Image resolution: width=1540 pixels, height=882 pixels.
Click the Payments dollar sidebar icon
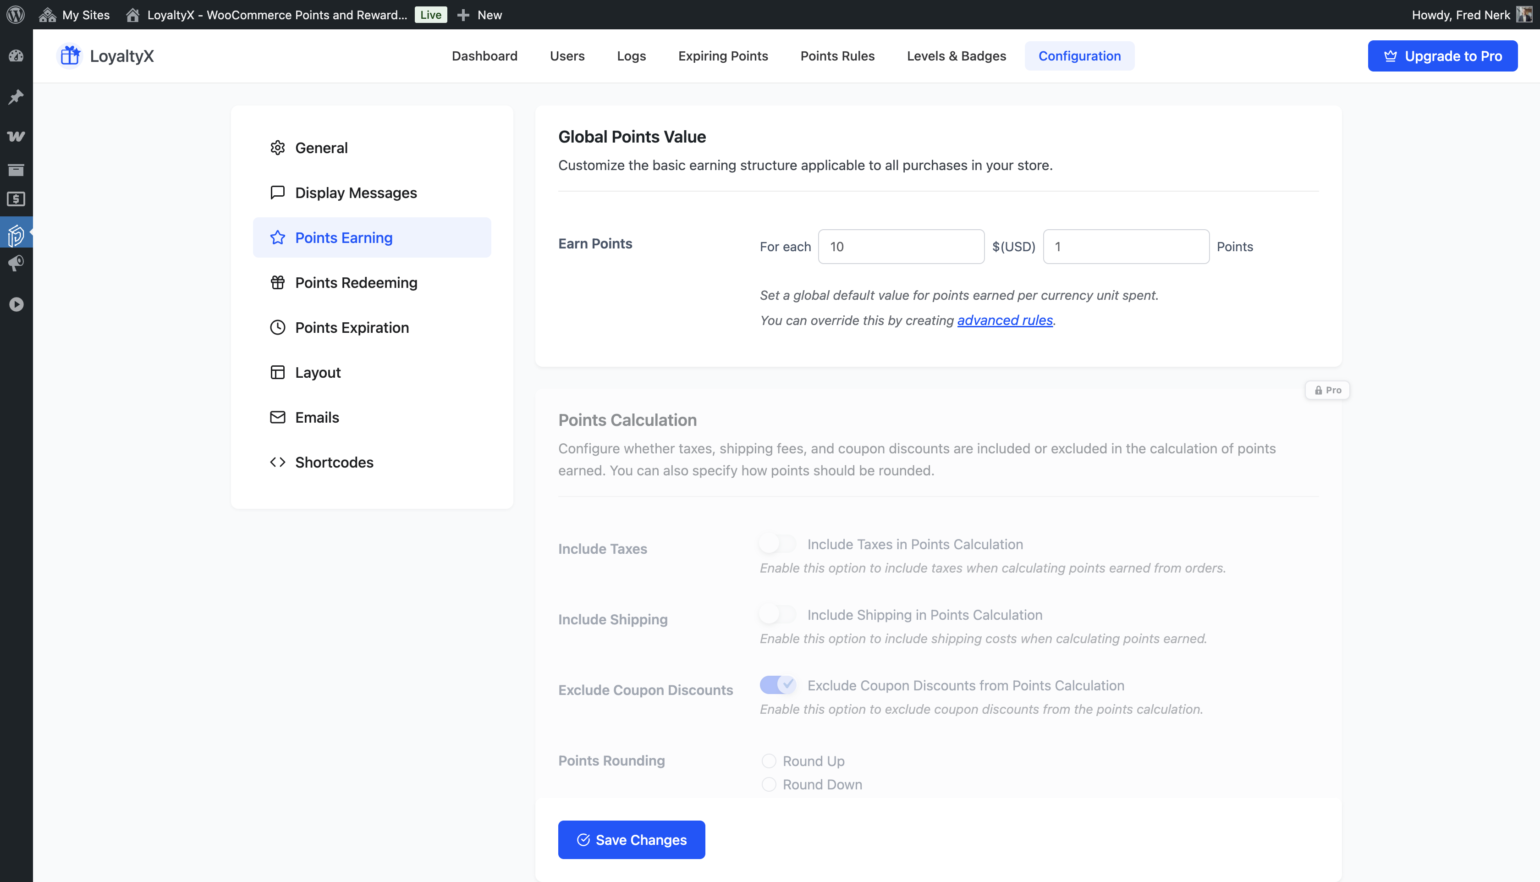tap(16, 198)
